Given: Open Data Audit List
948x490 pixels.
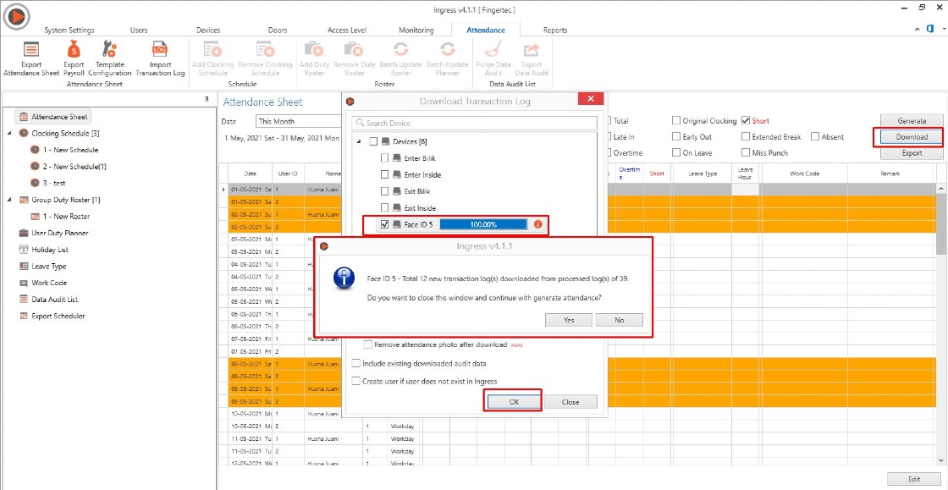Looking at the screenshot, I should (48, 299).
